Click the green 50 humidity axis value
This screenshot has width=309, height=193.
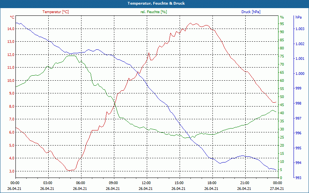(282, 97)
